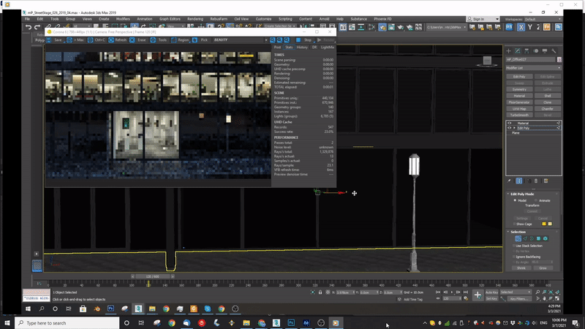Click the UVW Map modifier button
Screen dimensions: 585x329
[519, 109]
